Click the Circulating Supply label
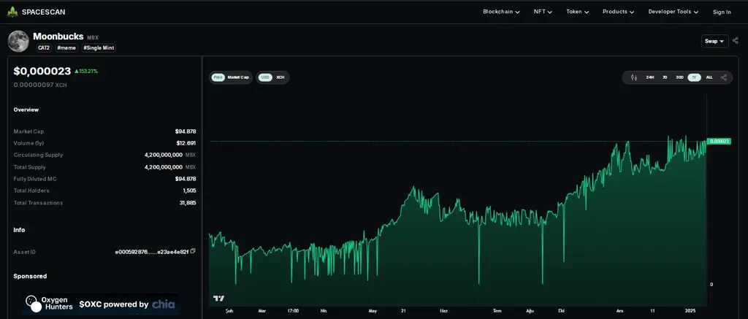The width and height of the screenshot is (748, 319). pyautogui.click(x=38, y=155)
